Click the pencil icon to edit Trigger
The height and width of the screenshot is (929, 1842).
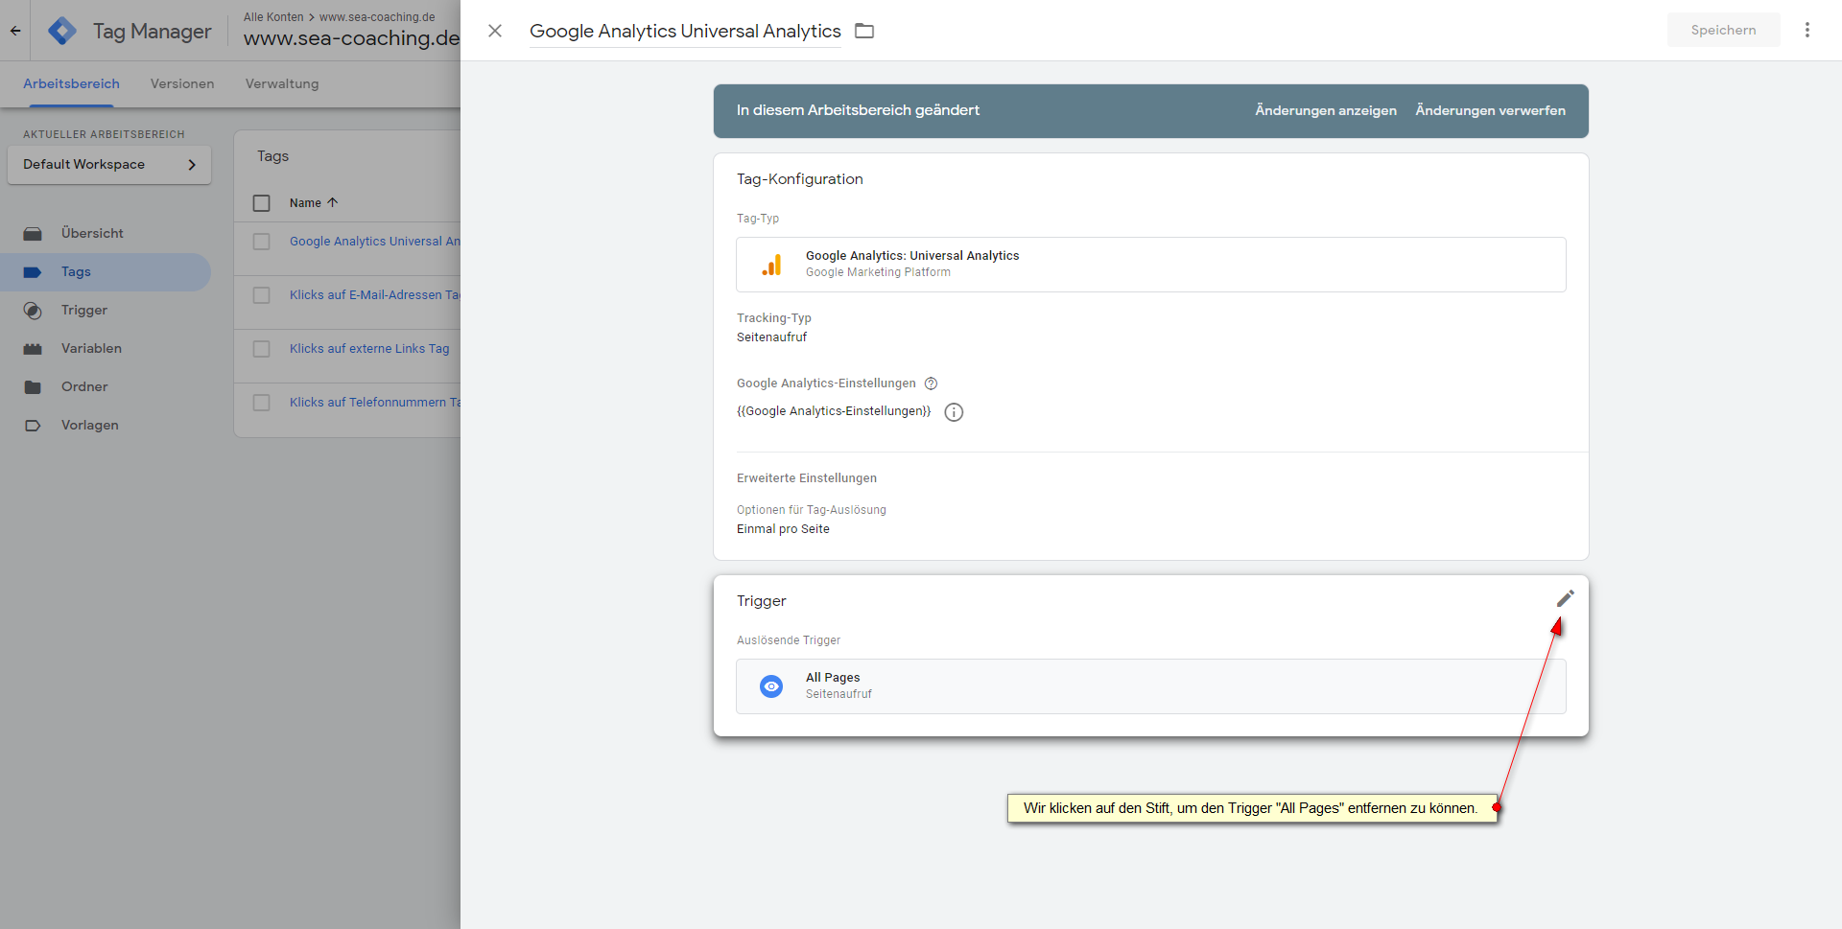click(1565, 599)
